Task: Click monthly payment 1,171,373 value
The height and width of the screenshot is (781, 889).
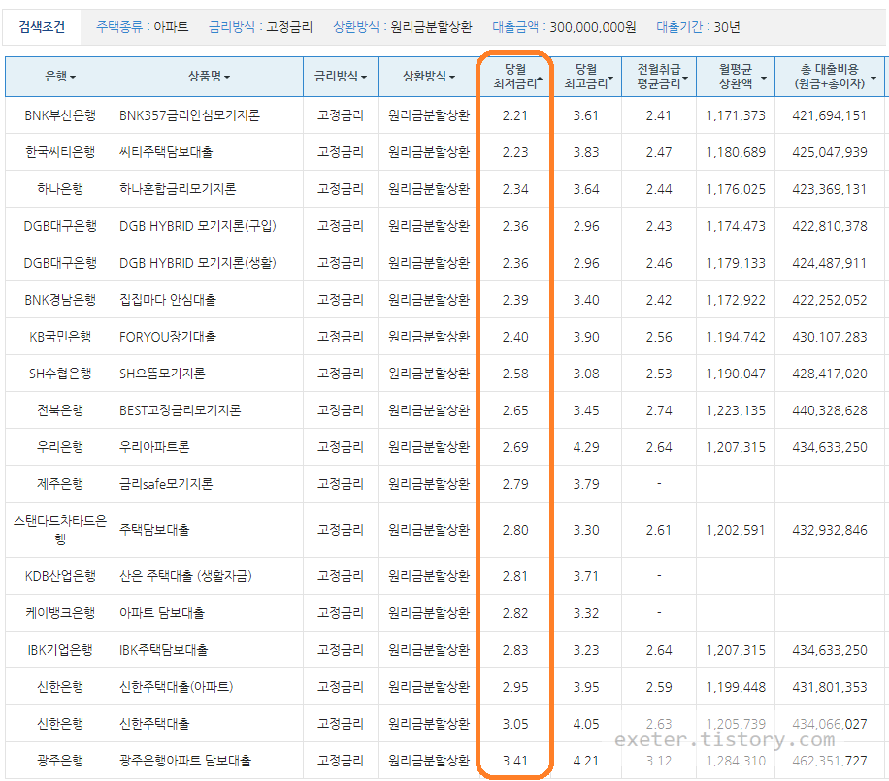Action: pyautogui.click(x=736, y=115)
